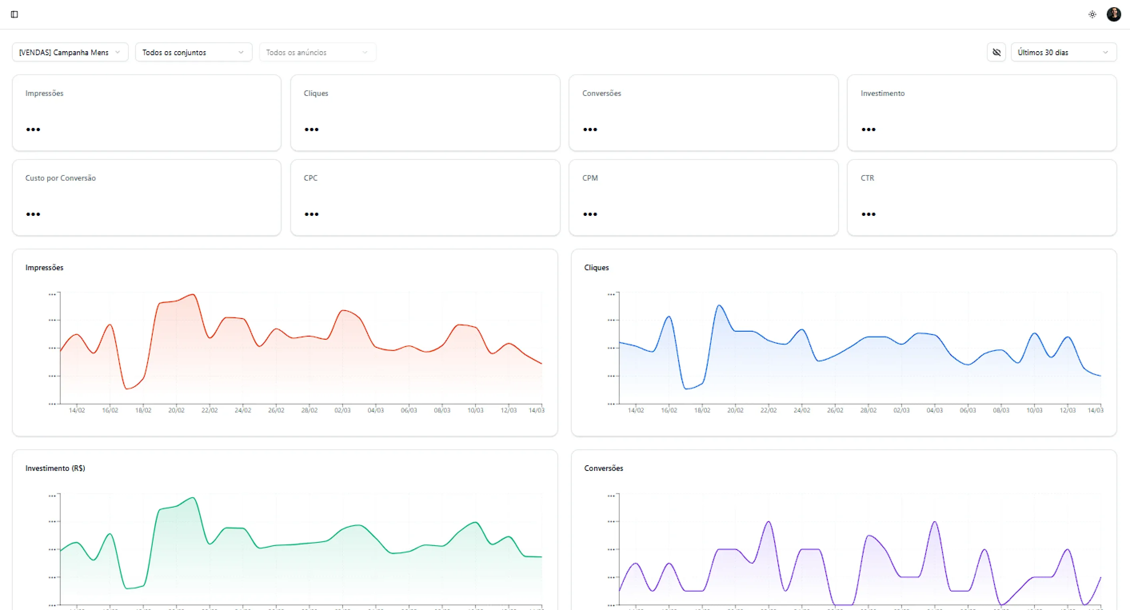The width and height of the screenshot is (1130, 610).
Task: Click the Impressões metric card
Action: (x=146, y=113)
